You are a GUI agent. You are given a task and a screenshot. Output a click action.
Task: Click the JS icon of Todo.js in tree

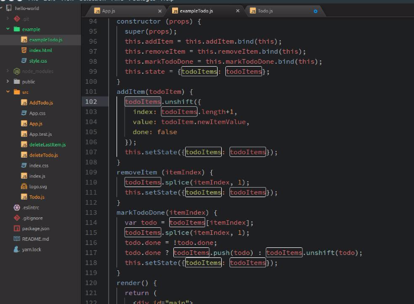coord(24,197)
